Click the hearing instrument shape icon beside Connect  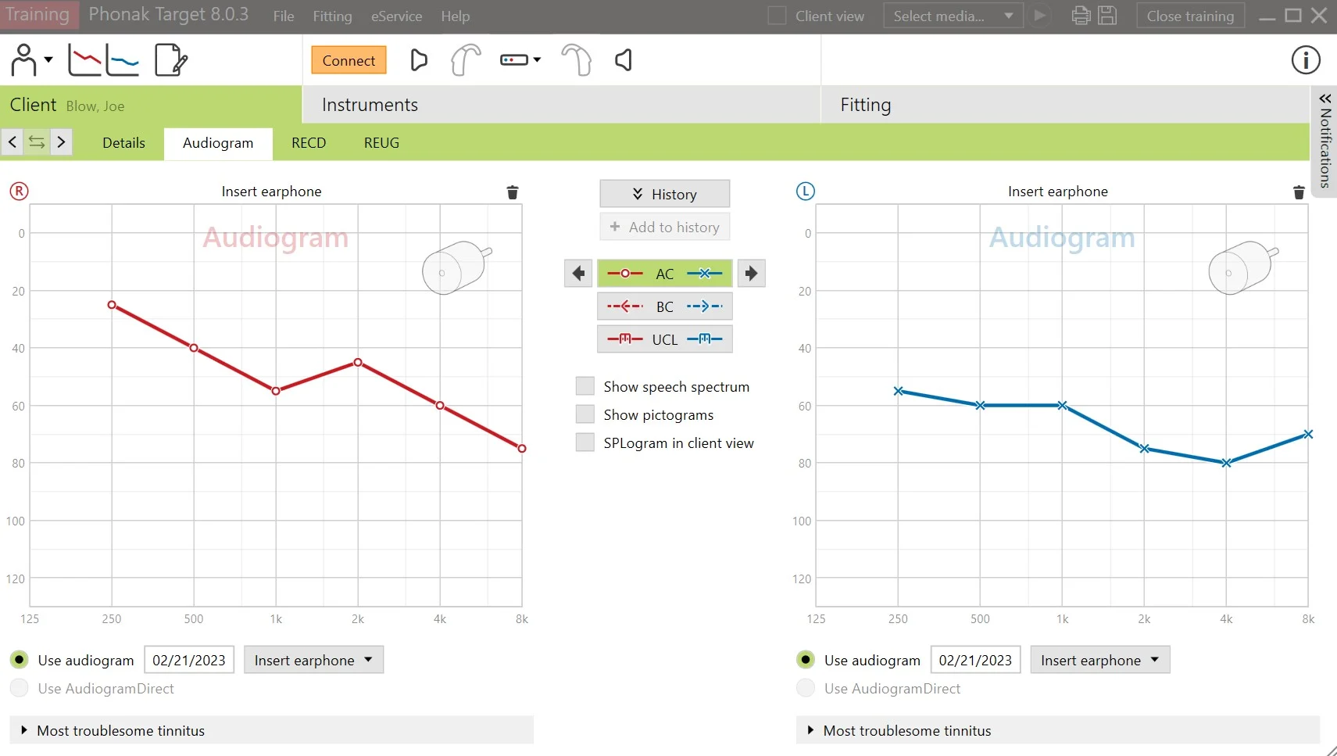tap(419, 60)
